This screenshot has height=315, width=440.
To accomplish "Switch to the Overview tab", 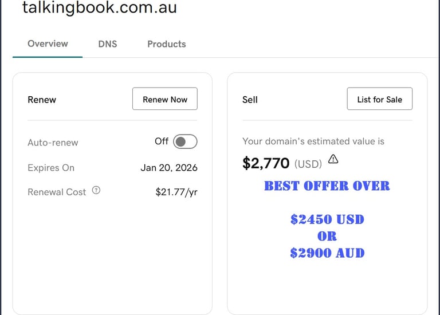I will [48, 44].
